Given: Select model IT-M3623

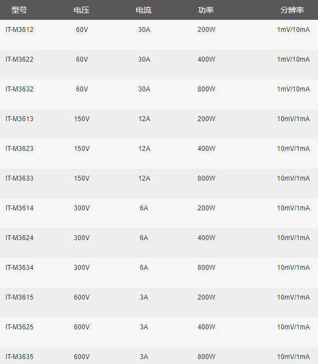Looking at the screenshot, I should pos(19,149).
